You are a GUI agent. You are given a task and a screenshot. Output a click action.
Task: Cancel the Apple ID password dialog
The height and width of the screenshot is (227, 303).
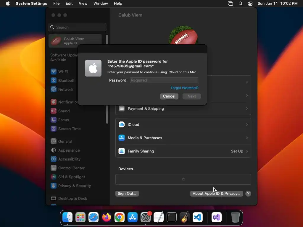tap(169, 96)
